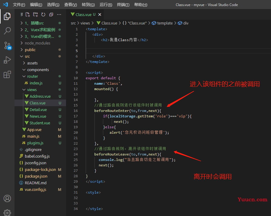
Task: Open the 终端(T) menu
Action: click(123, 5)
